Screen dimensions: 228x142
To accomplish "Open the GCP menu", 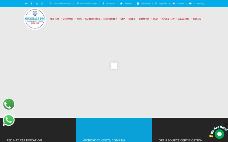I will 123,19.
